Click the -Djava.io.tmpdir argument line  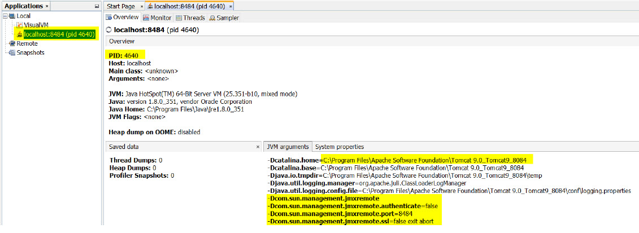(405, 175)
